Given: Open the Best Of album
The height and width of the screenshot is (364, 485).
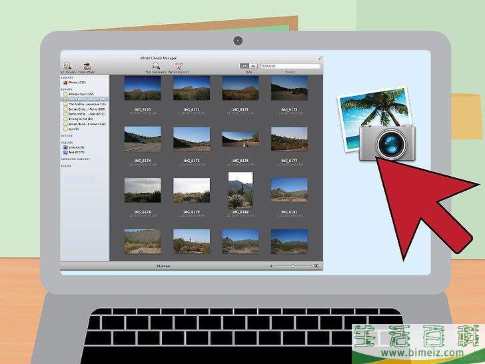Looking at the screenshot, I should tap(79, 152).
